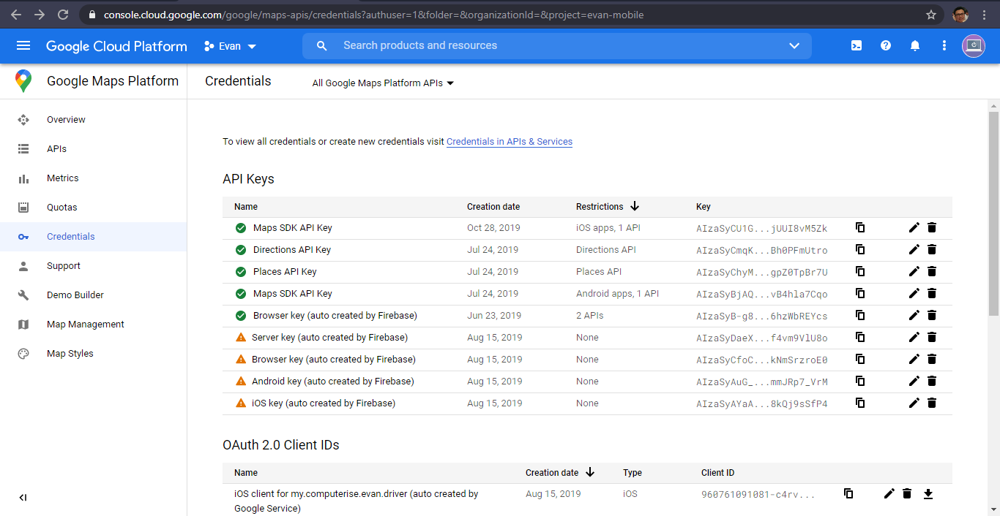Delete the iOS key (auto created by Firebase)

pos(932,403)
